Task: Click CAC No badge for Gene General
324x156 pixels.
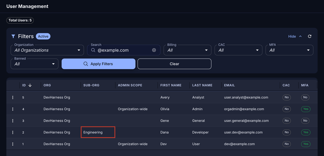Action: tap(287, 121)
